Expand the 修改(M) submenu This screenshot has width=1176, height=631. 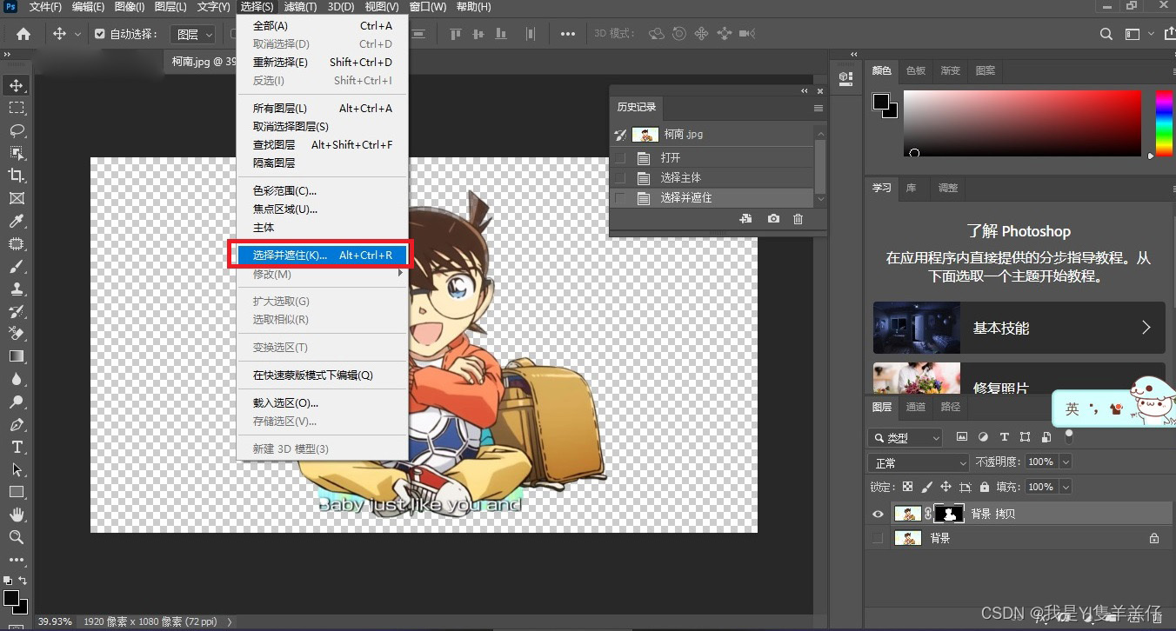pyautogui.click(x=322, y=274)
